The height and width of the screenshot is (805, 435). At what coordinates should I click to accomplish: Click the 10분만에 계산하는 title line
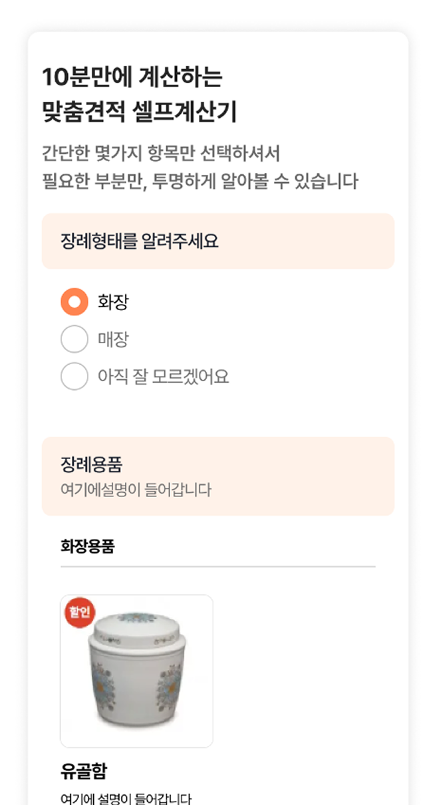(132, 77)
